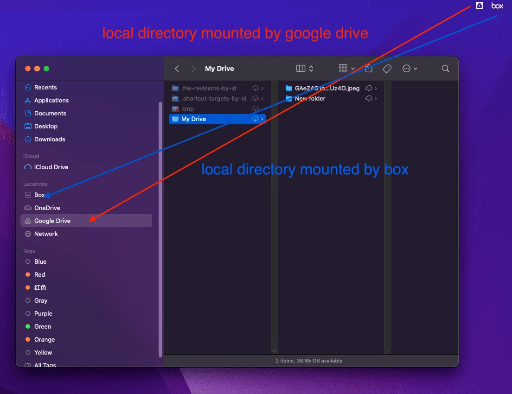The image size is (512, 394).
Task: Open the Action ellipsis menu
Action: (x=410, y=69)
